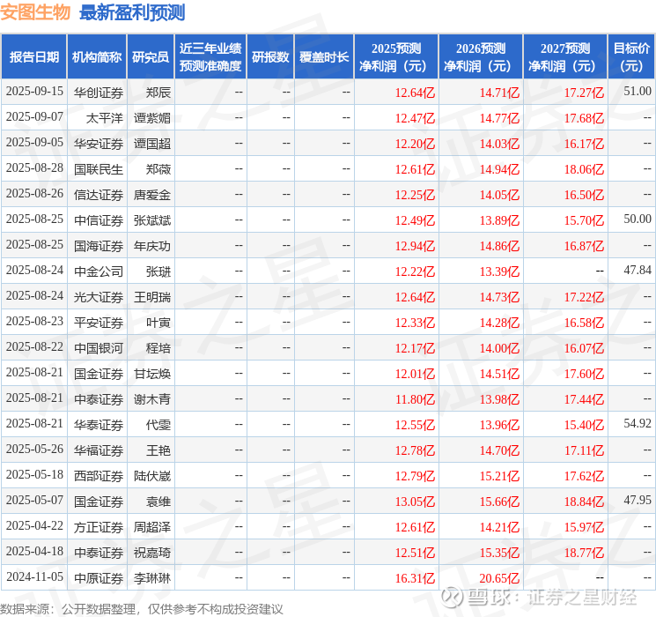Click the 报告日期 column header
656x617 pixels.
[33, 57]
